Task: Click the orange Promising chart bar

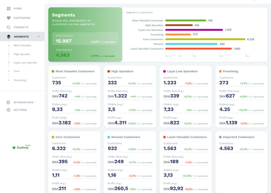Action: (178, 34)
